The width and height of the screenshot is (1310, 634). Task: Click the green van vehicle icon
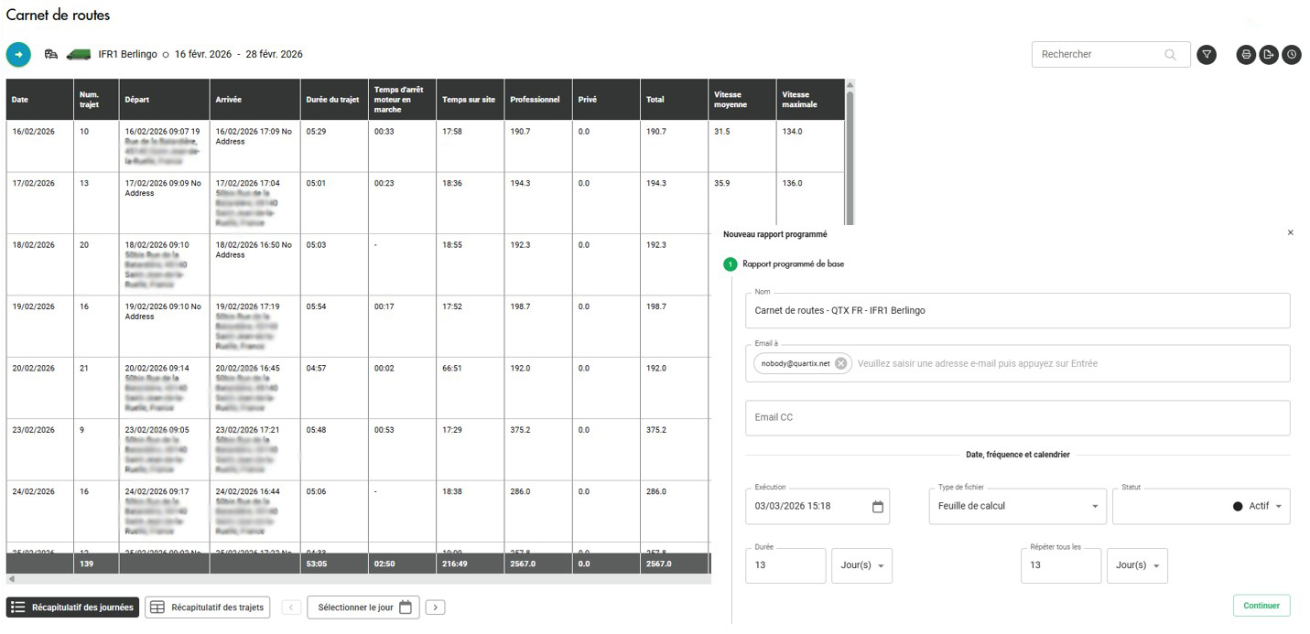tap(79, 55)
